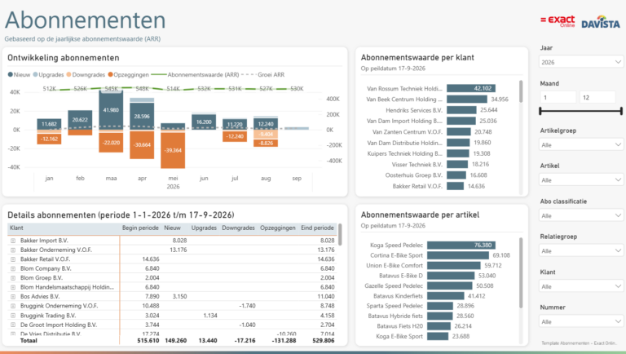Open the Klant filter dropdown

tap(581, 286)
